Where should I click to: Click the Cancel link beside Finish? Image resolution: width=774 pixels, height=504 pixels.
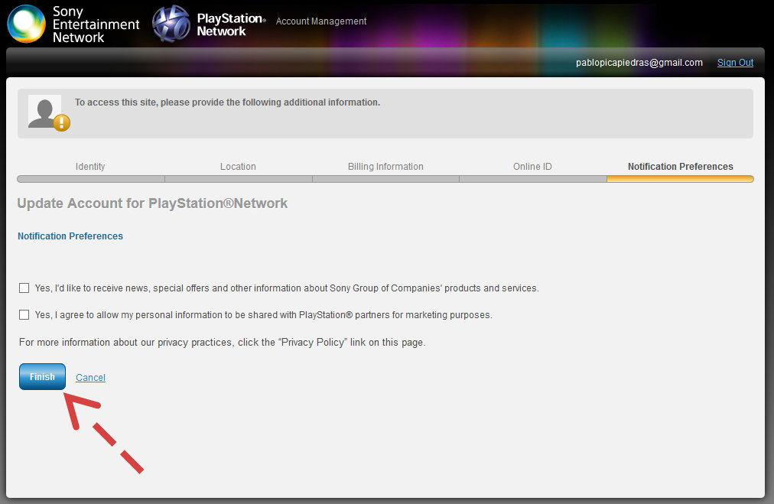[x=90, y=378]
